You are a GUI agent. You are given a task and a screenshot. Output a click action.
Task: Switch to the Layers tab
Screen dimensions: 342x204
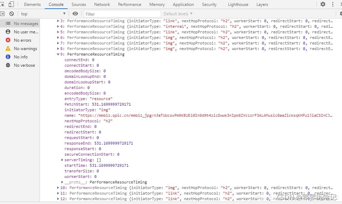pyautogui.click(x=262, y=5)
